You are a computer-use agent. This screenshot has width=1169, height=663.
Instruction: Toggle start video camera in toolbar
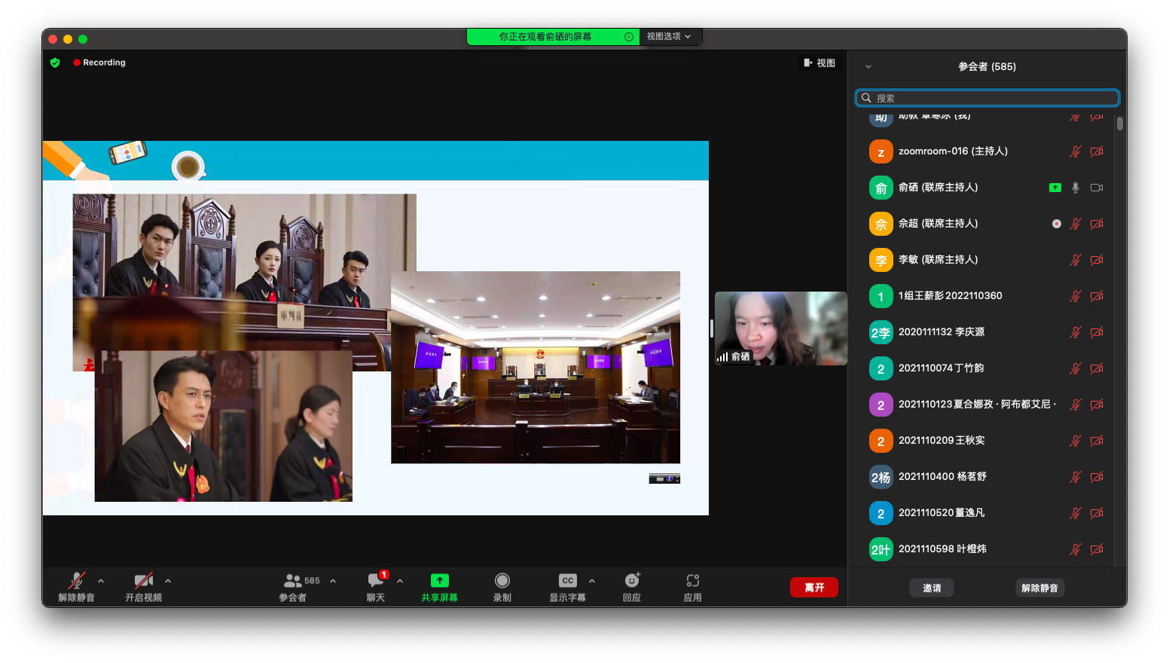pyautogui.click(x=143, y=581)
